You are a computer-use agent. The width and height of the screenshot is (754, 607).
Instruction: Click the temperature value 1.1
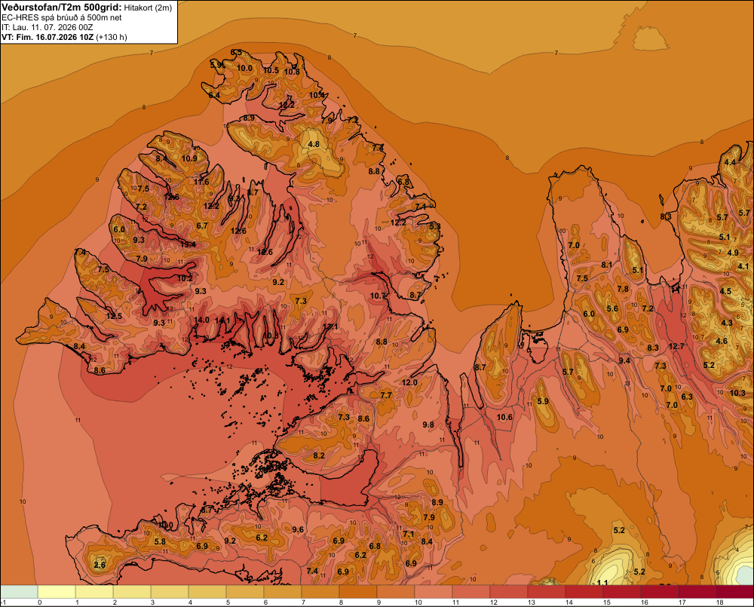click(602, 583)
